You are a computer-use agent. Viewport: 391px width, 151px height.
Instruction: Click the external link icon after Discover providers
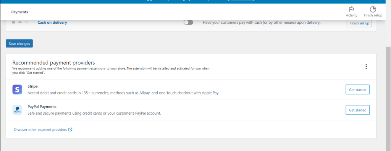click(x=70, y=130)
